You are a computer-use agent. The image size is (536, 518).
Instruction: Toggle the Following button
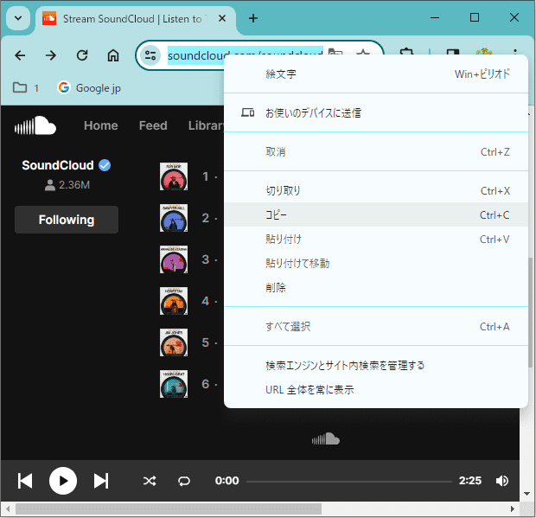67,220
